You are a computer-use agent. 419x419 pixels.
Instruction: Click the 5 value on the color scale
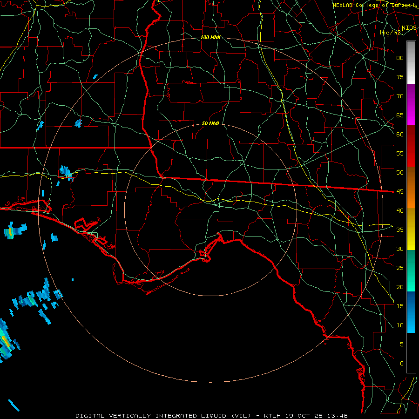pyautogui.click(x=402, y=345)
